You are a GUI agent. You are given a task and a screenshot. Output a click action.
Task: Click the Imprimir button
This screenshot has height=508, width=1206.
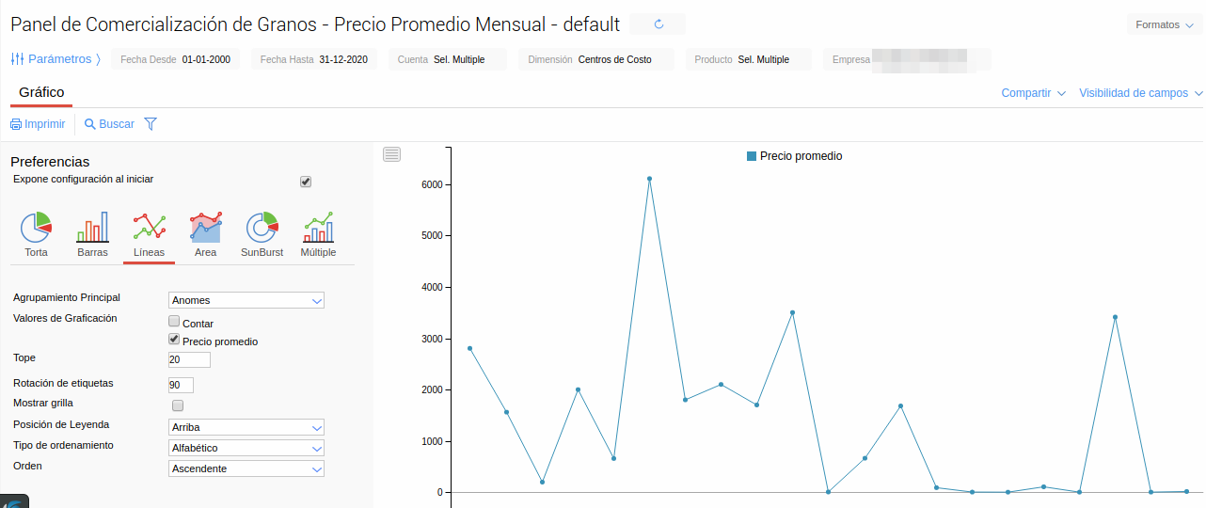tap(39, 124)
